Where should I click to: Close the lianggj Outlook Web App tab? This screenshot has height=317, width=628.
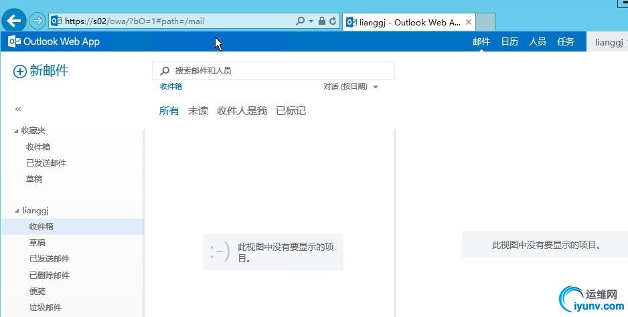pos(469,22)
